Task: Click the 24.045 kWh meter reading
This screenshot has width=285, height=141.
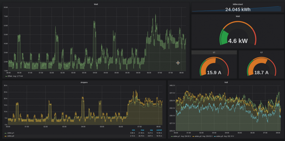Action: (x=238, y=10)
